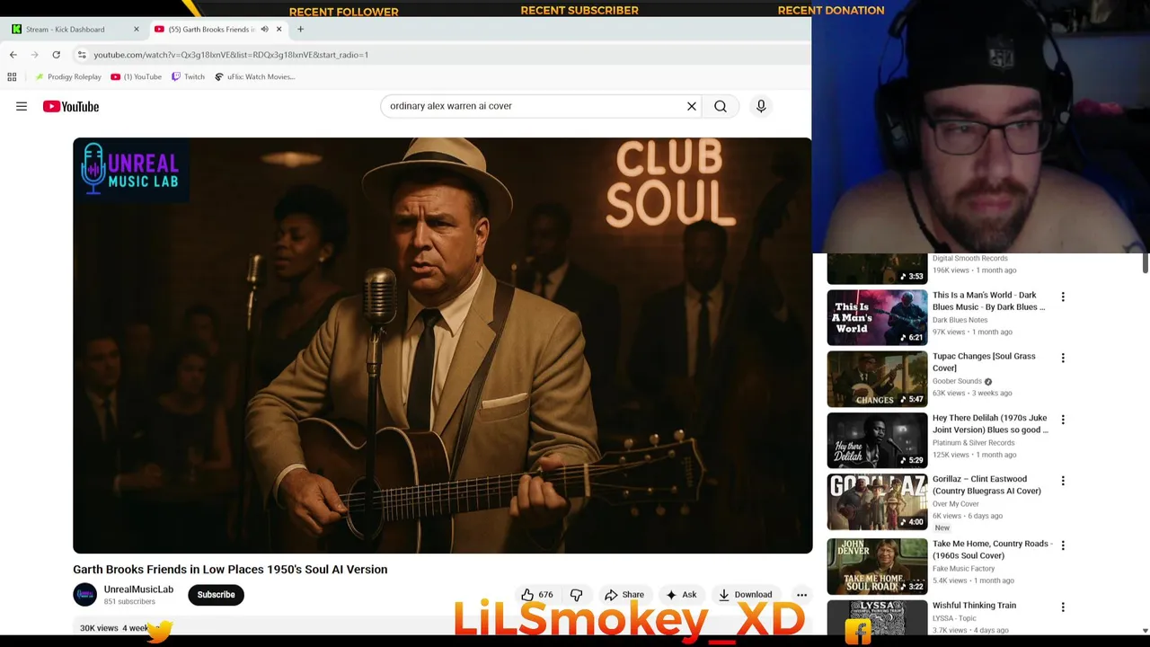Go back with browser back arrow
This screenshot has height=647, width=1150.
(x=13, y=55)
